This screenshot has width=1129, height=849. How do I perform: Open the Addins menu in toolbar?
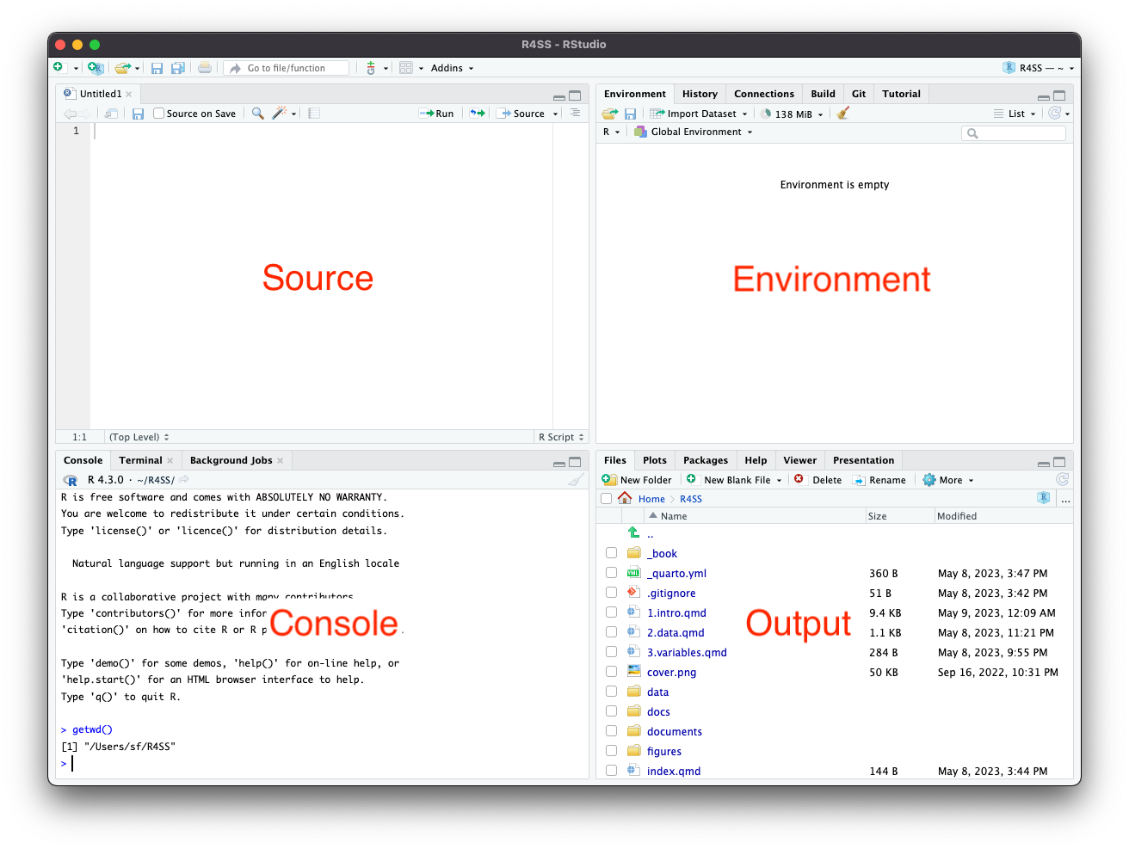coord(452,68)
